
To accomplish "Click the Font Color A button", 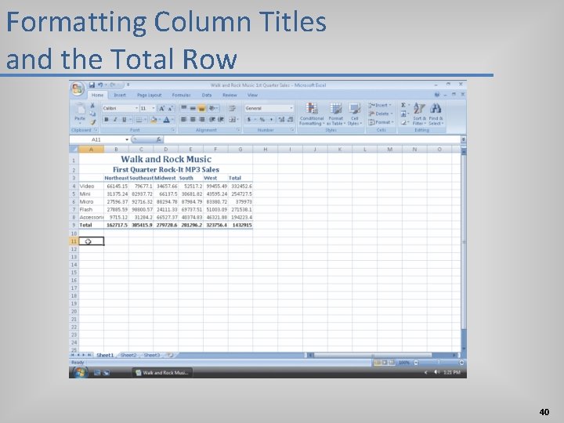I will [x=167, y=119].
